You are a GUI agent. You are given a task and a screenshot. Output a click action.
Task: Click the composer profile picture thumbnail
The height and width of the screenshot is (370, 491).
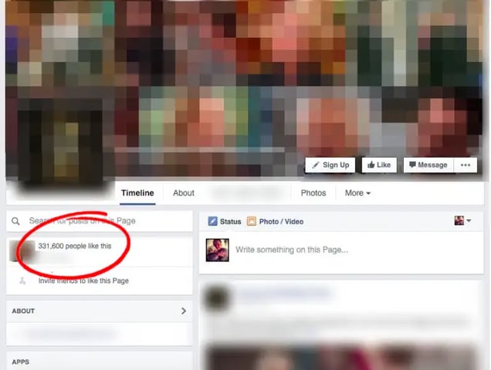pyautogui.click(x=217, y=250)
